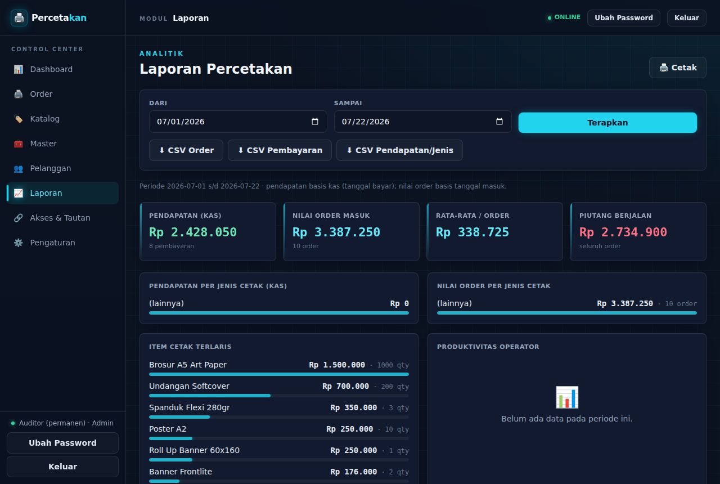Screen dimensions: 720x484
Task: Click the Nilai Order Masuk Rp 3.387.250 card
Action: (352, 232)
